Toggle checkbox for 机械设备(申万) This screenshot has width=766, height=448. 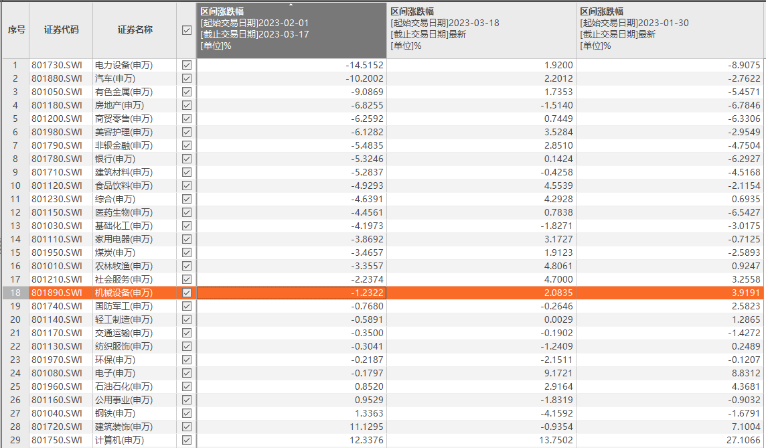click(187, 293)
